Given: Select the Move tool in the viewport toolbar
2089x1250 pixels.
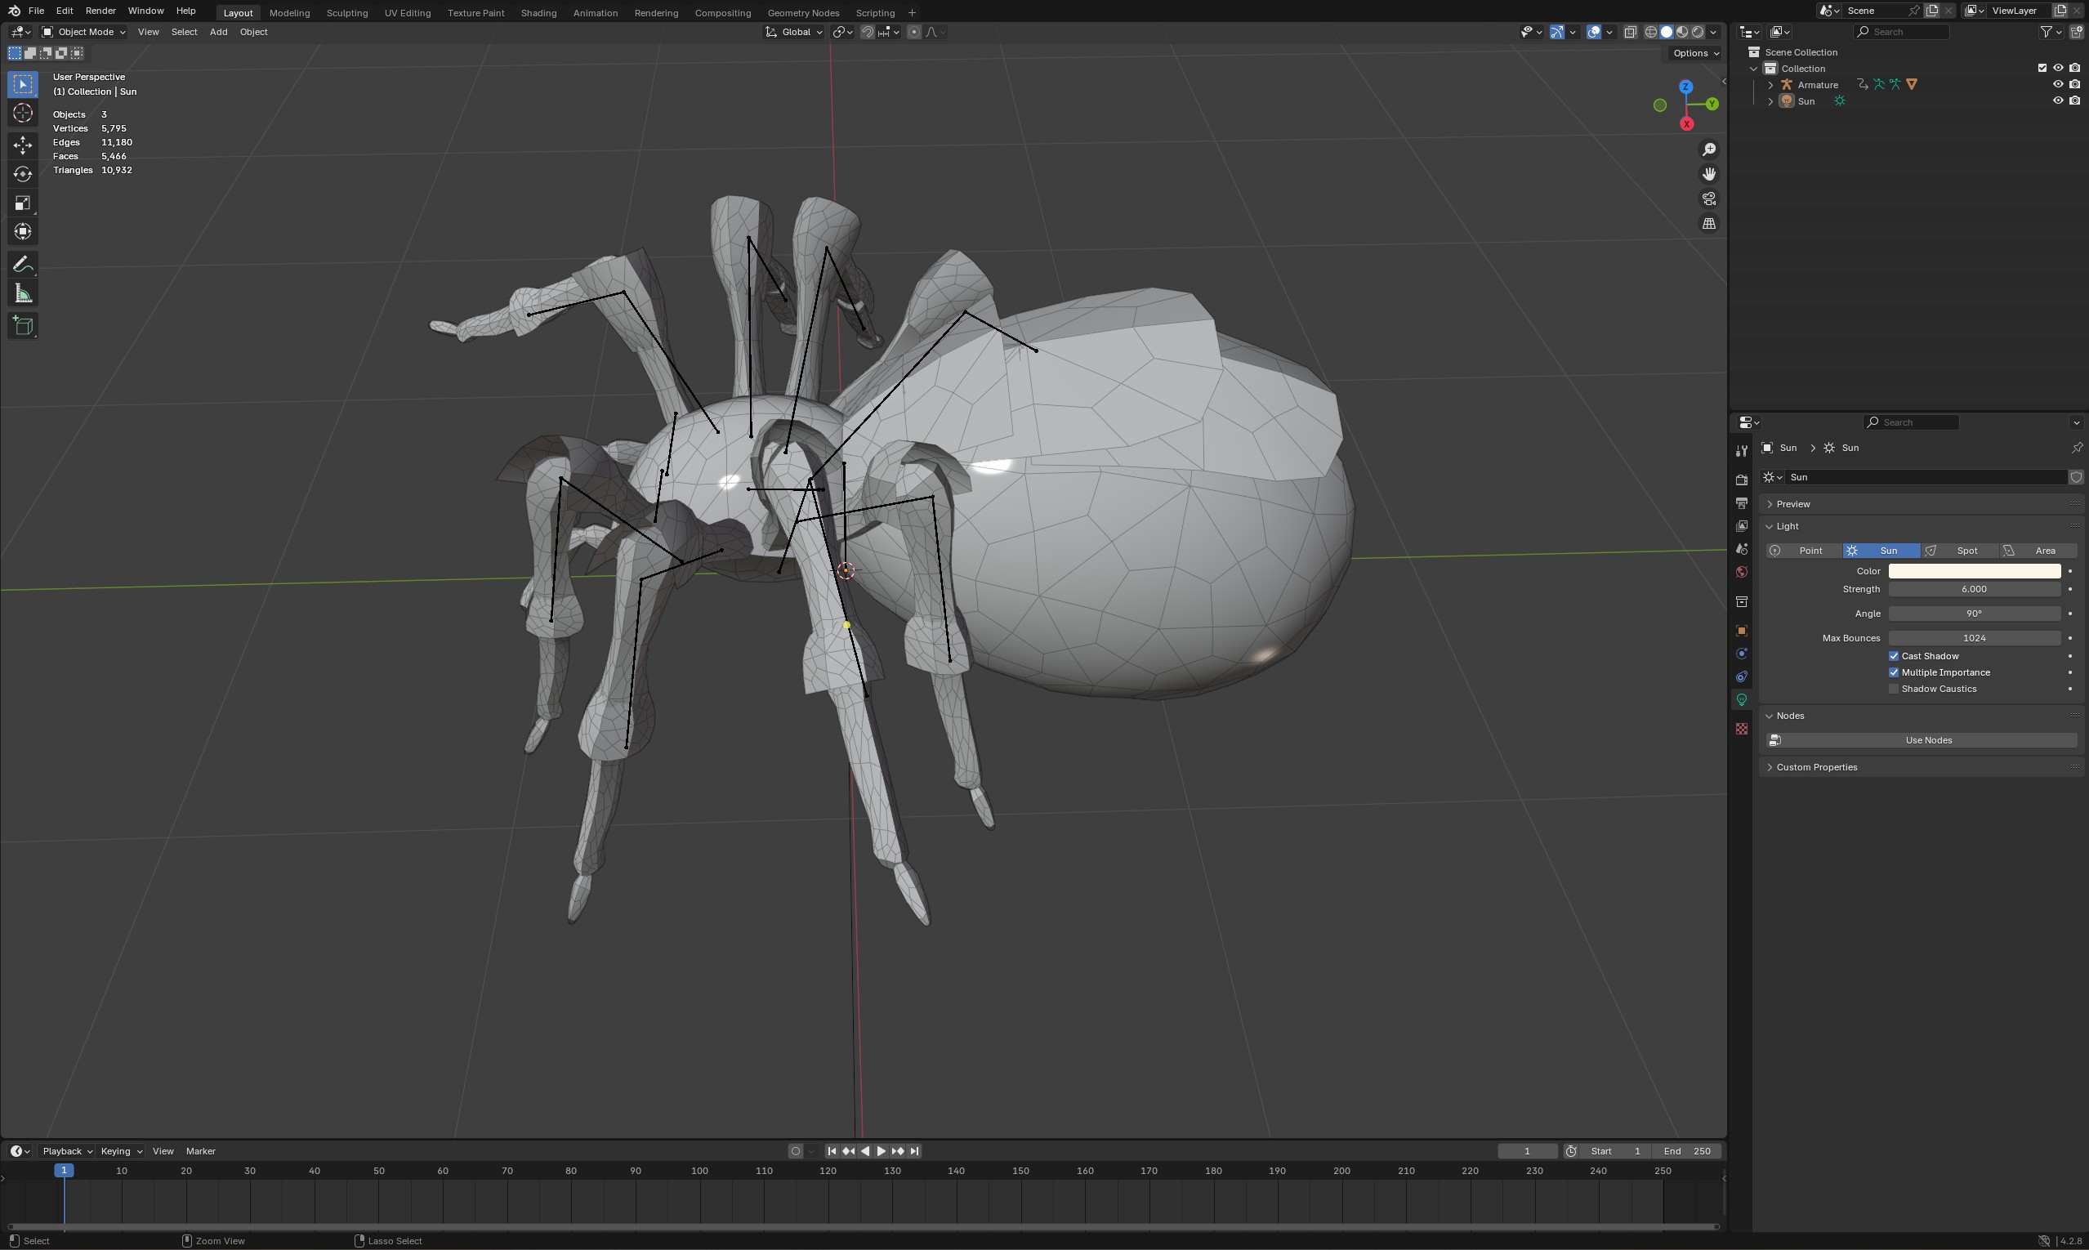Looking at the screenshot, I should tap(23, 144).
